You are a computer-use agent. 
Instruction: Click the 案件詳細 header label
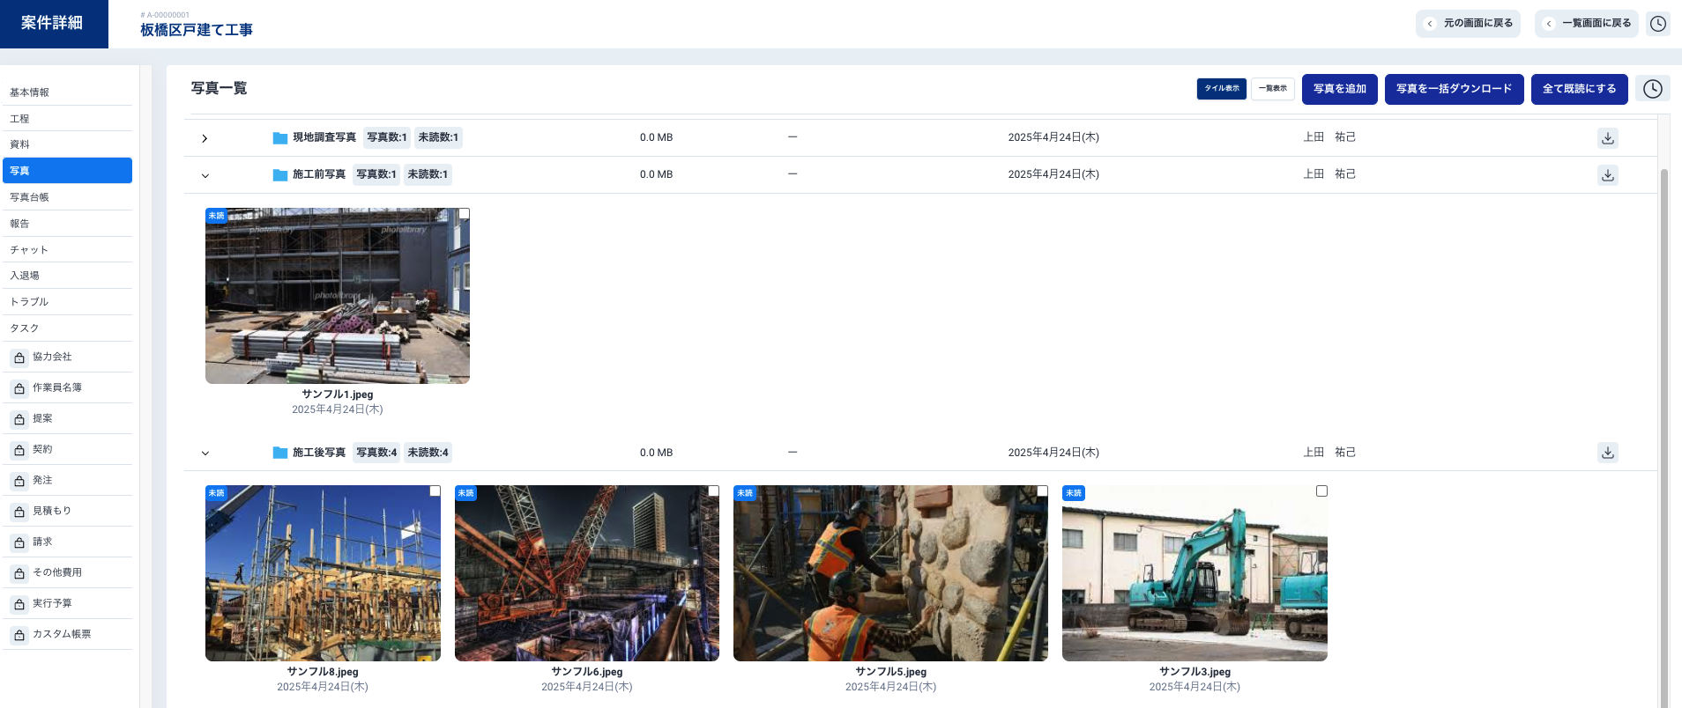click(52, 23)
